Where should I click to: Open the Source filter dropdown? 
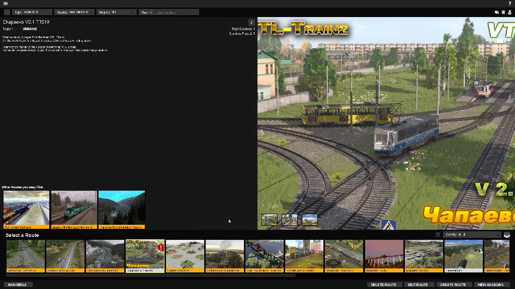pos(74,12)
